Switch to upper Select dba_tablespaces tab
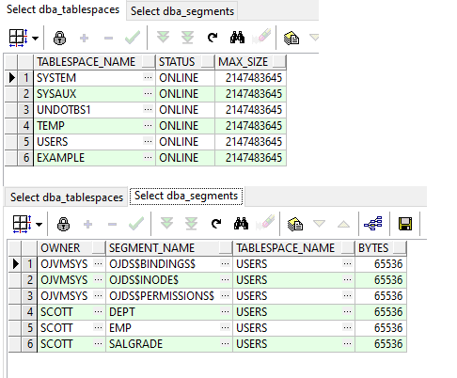 (x=63, y=9)
